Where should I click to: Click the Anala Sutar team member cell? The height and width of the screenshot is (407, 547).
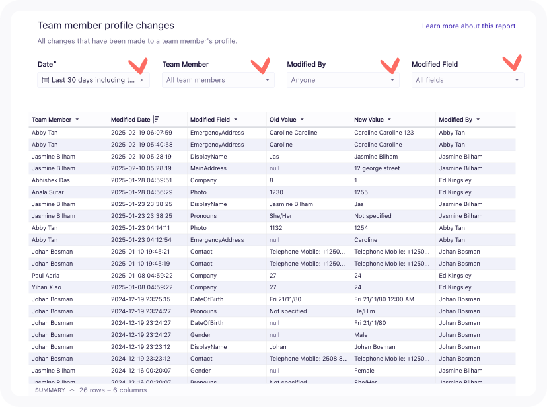(47, 192)
